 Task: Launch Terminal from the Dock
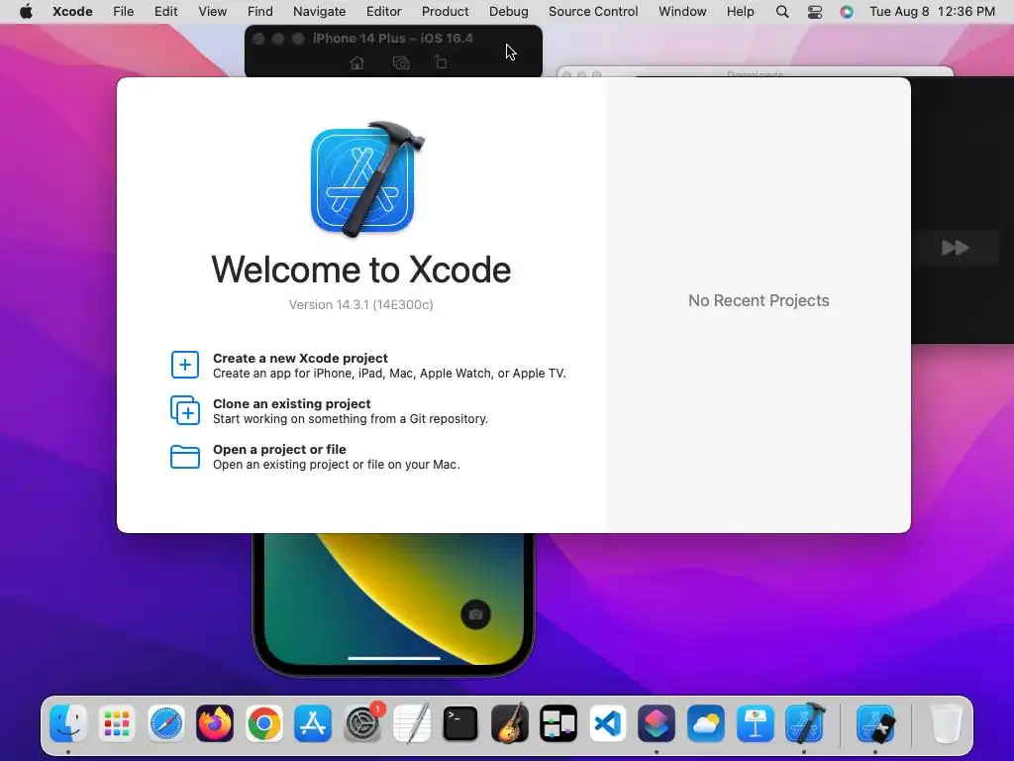[x=460, y=722]
